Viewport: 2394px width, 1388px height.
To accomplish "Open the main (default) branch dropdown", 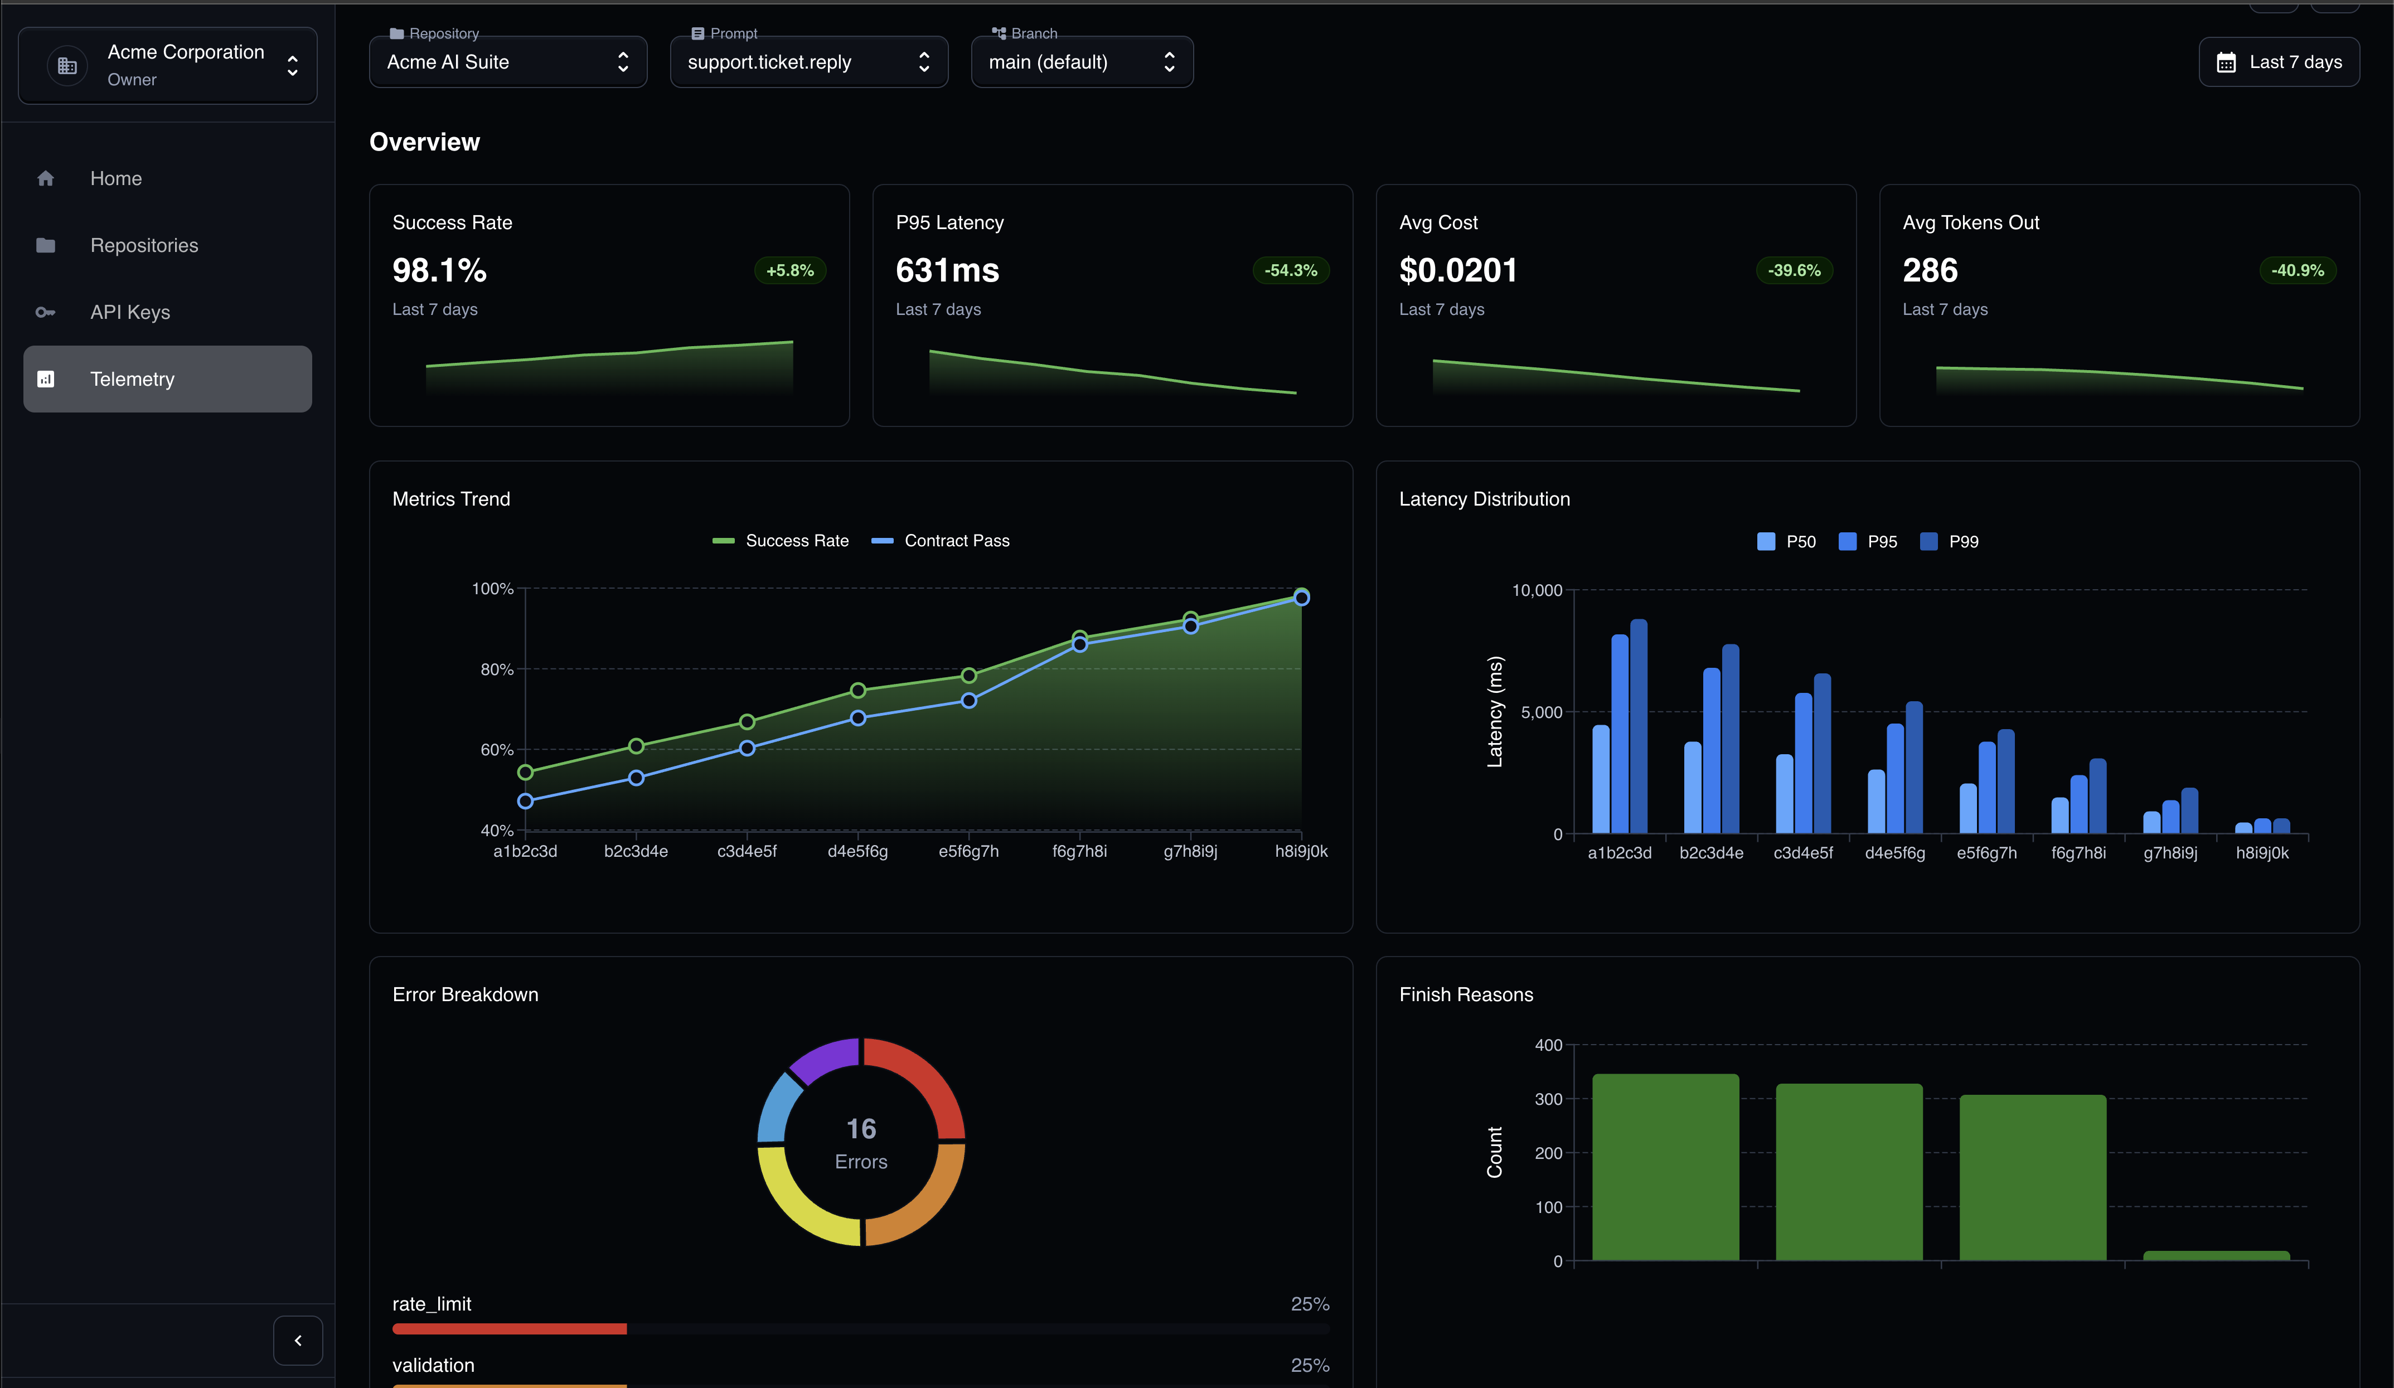I will pos(1081,62).
